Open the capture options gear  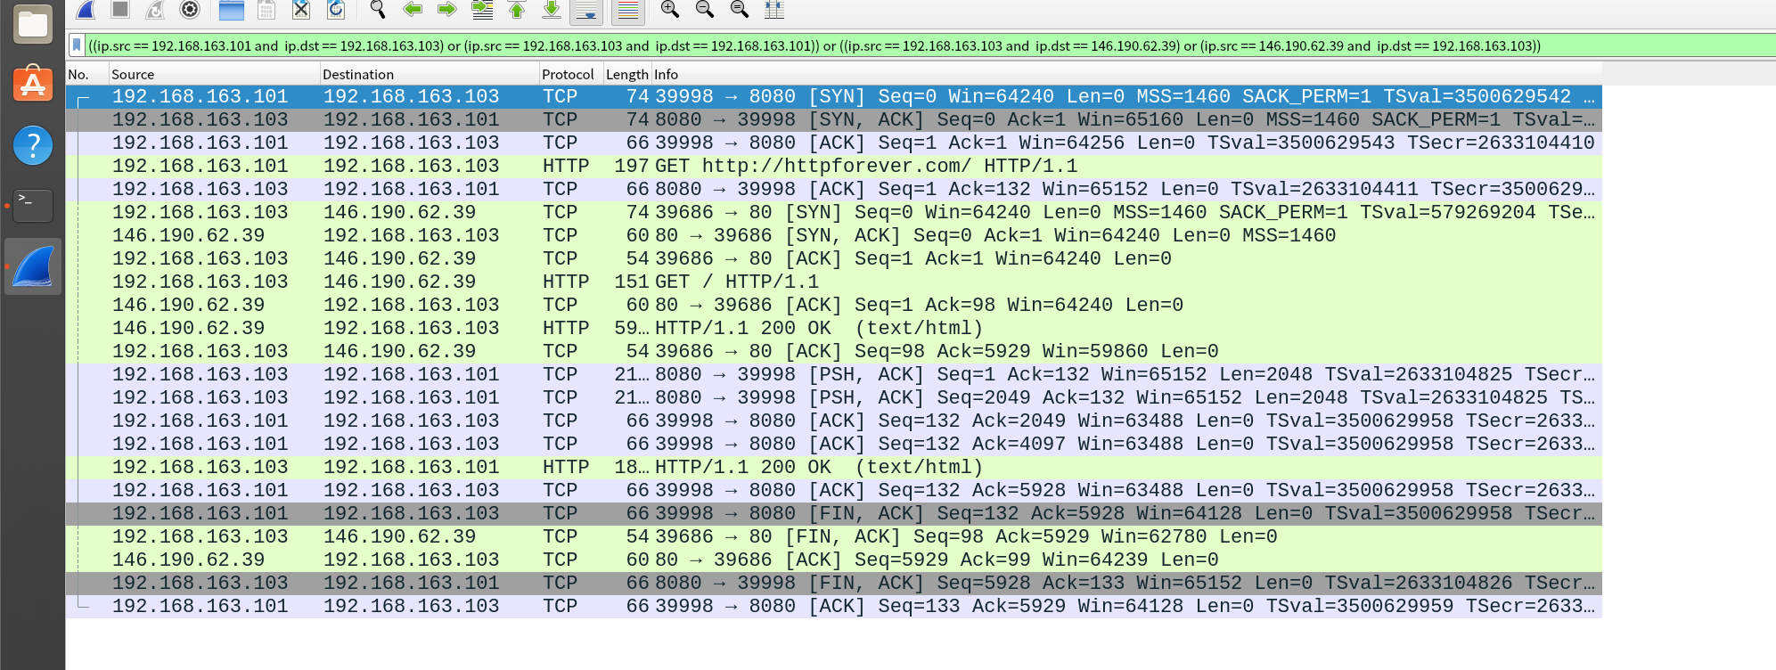coord(190,10)
